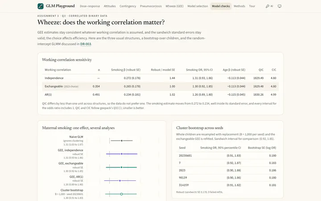Screen dimensions: 321x201
Task: Click the Seed column header
Action: pos(182,148)
